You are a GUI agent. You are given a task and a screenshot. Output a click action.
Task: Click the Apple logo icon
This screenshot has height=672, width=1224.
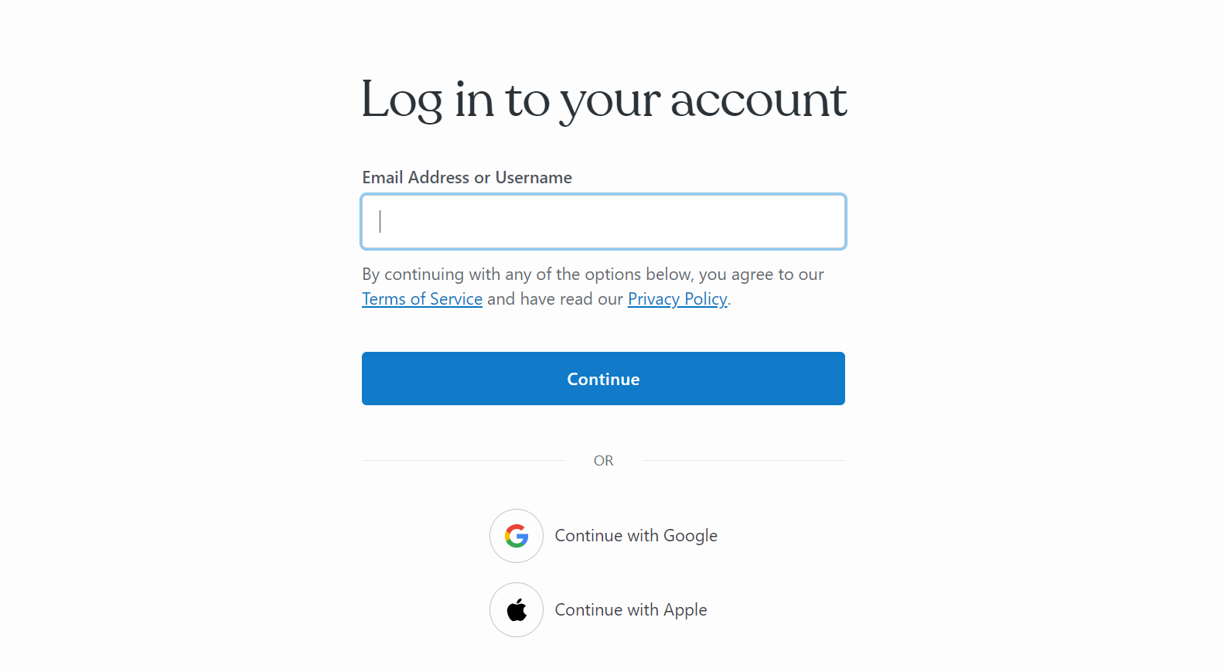click(517, 610)
